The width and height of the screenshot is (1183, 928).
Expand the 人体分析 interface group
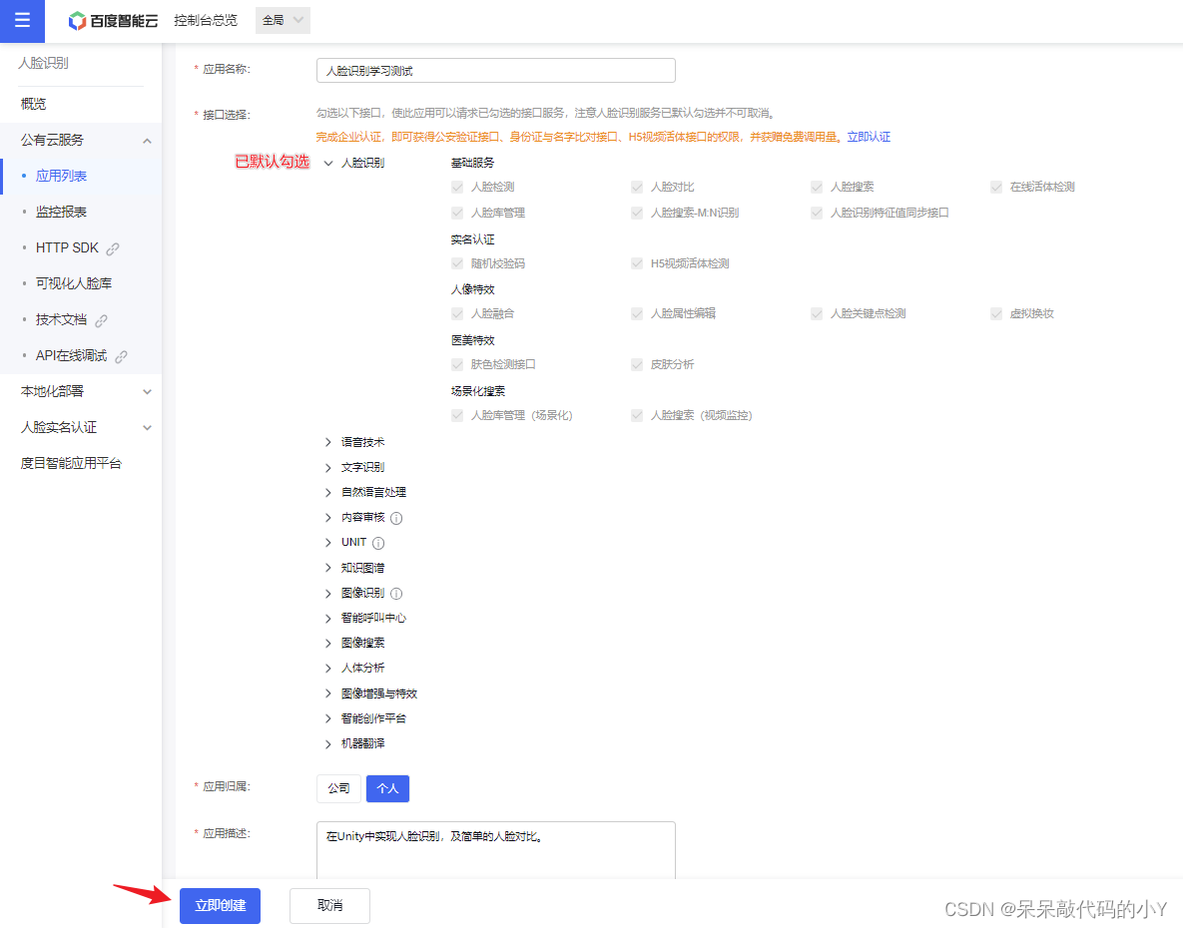click(328, 668)
